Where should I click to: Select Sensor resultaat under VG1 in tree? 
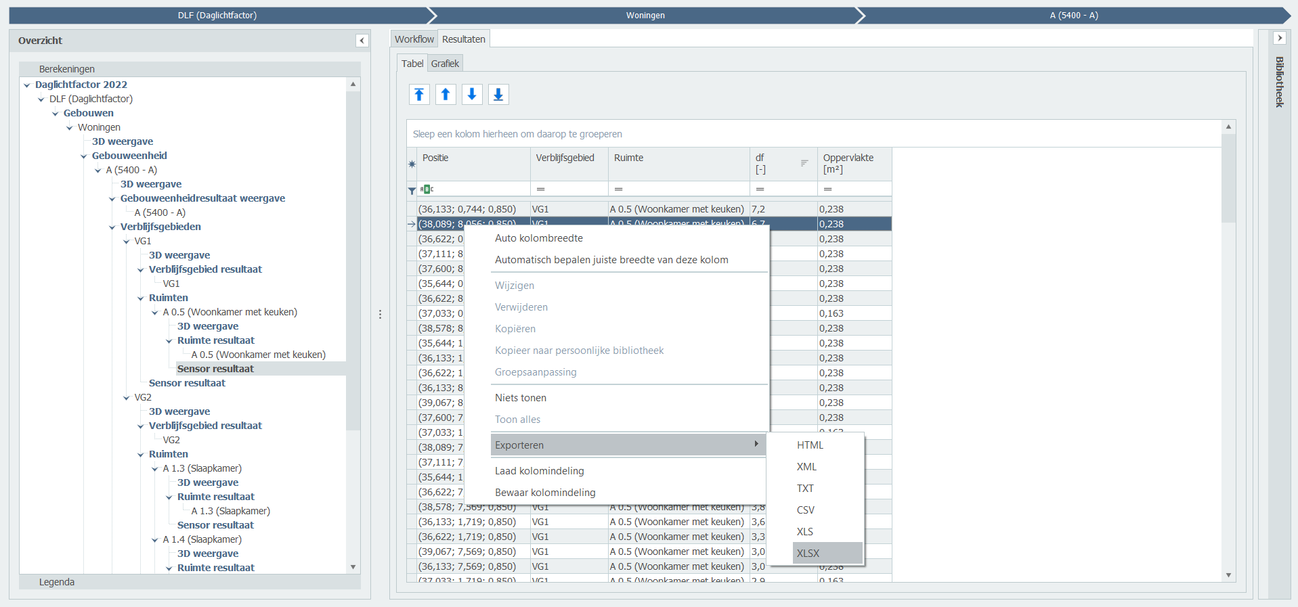(x=187, y=383)
